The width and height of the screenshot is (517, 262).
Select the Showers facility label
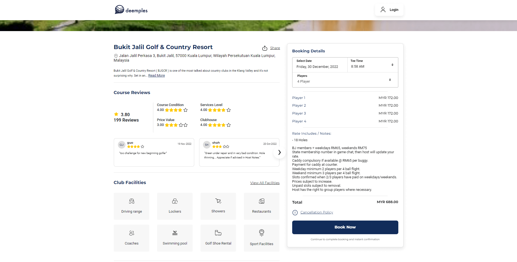(x=218, y=211)
